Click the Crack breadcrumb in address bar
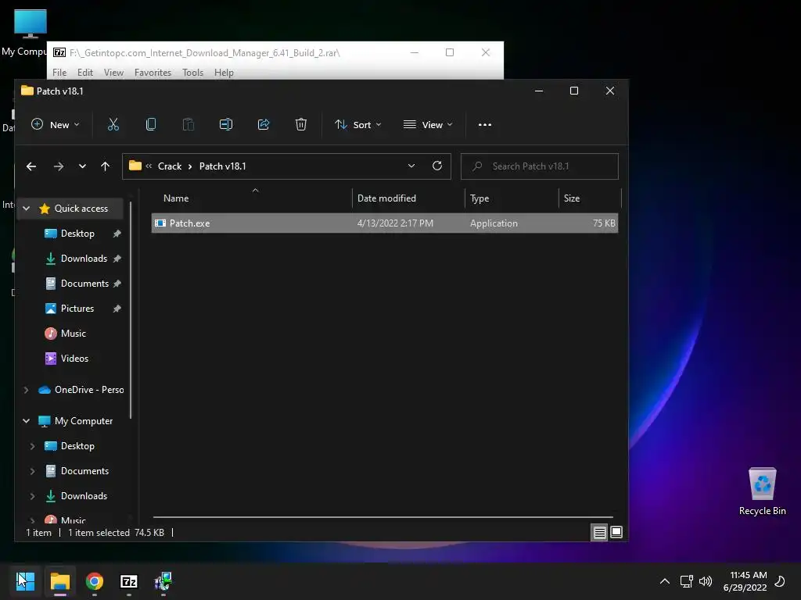The image size is (801, 600). point(170,166)
